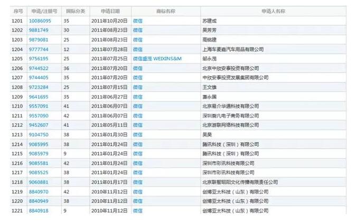The height and width of the screenshot is (222, 356).
Task: Select serial number 1213
Action: point(17,135)
